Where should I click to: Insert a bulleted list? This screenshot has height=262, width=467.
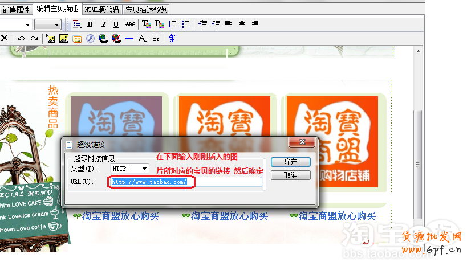(185, 24)
